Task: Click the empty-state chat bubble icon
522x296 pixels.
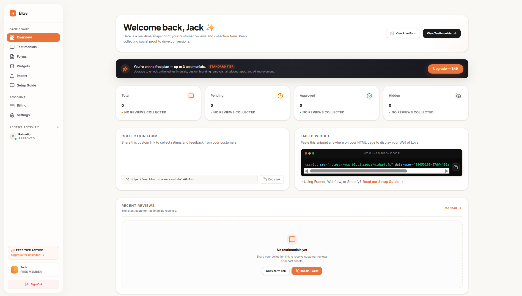Action: pos(292,239)
